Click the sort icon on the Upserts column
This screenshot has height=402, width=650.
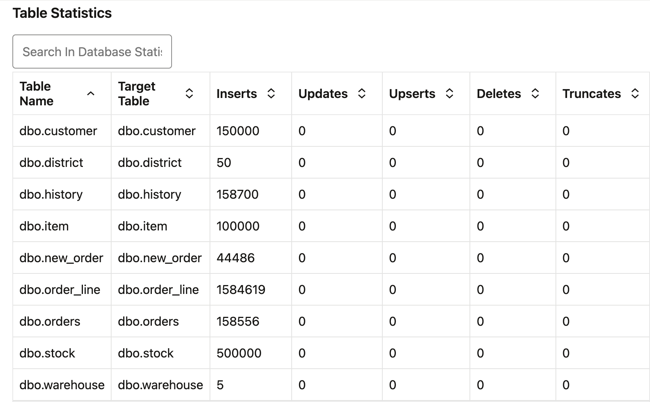(x=449, y=93)
